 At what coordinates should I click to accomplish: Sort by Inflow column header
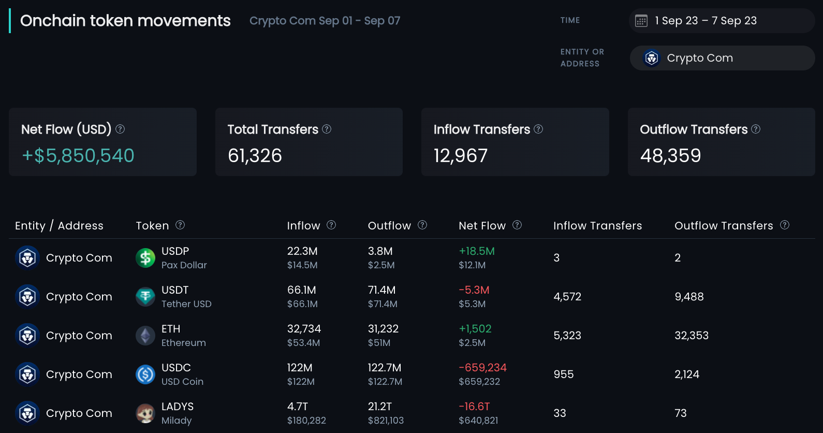coord(303,226)
